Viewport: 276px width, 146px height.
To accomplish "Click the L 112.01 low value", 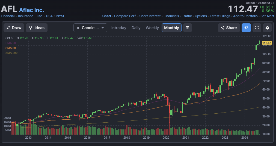I will (x=53, y=38).
